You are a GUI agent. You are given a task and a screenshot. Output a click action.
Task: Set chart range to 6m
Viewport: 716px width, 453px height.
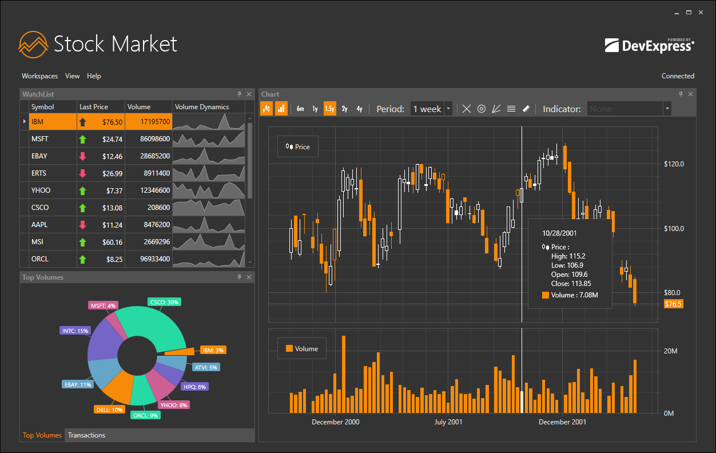[300, 109]
